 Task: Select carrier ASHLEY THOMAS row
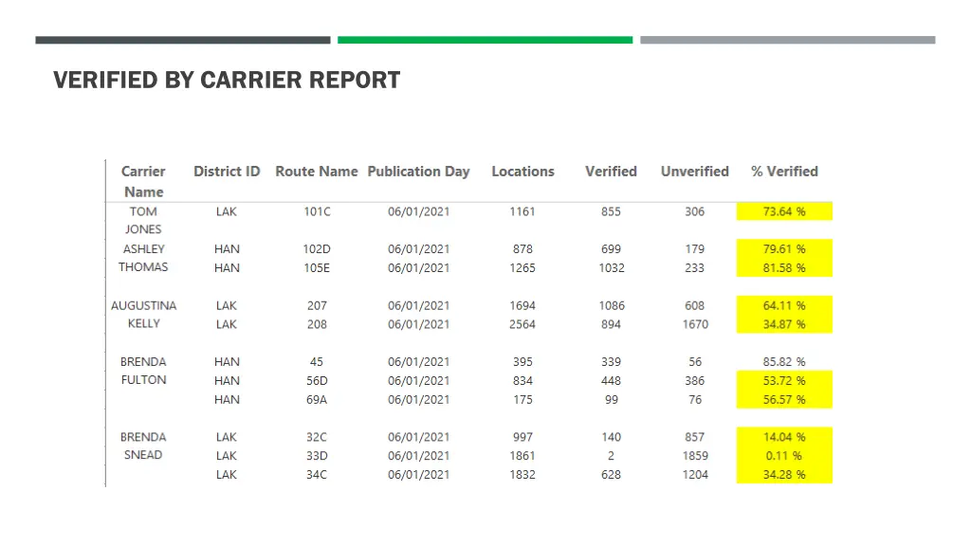click(143, 258)
